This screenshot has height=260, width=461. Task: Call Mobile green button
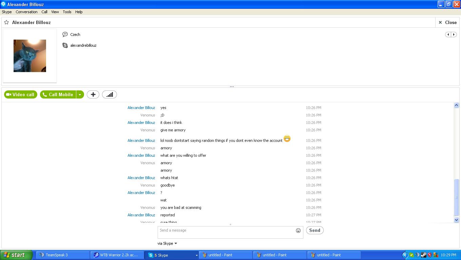point(58,94)
